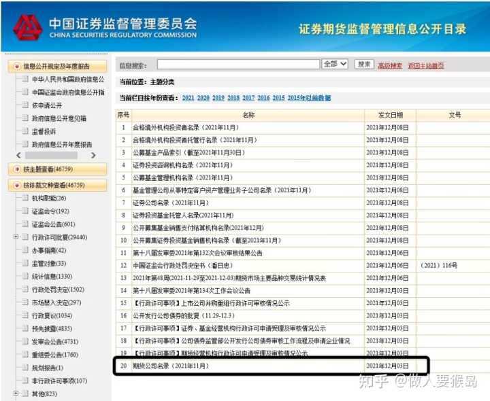
Task: Click the 序号 column header
Action: click(123, 115)
